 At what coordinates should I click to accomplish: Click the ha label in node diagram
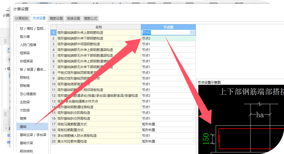(x=260, y=115)
